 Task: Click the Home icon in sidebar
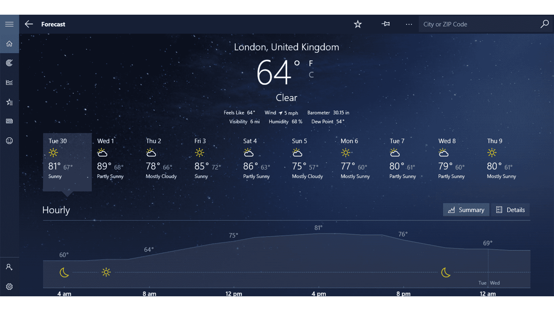click(10, 43)
